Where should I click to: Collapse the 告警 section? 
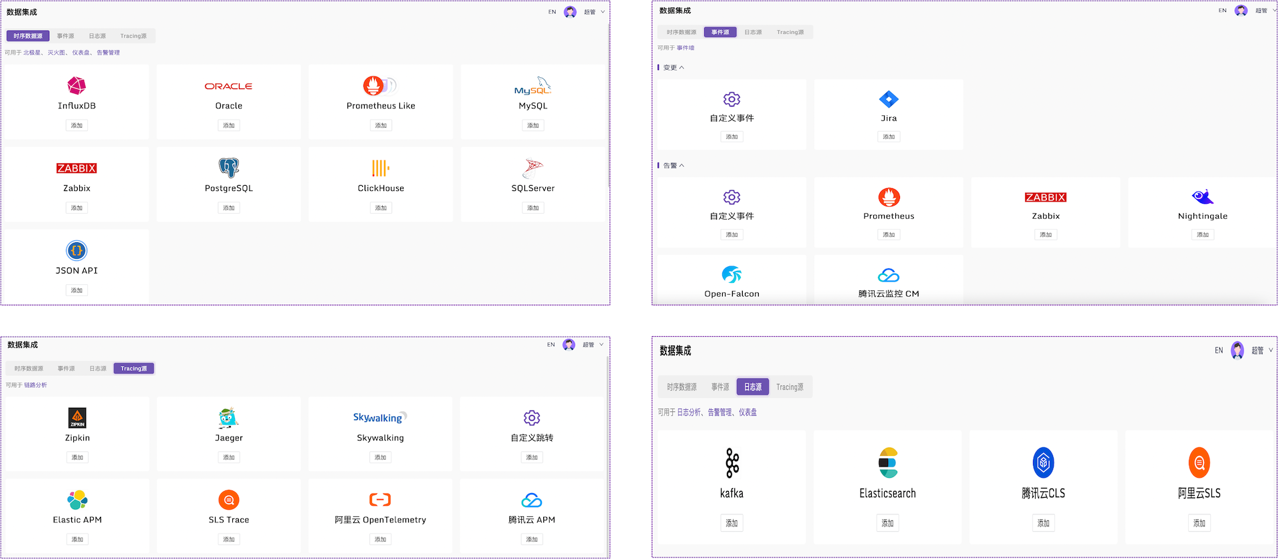[682, 165]
